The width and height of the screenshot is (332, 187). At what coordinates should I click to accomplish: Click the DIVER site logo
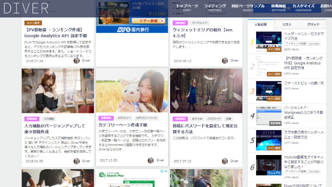(x=26, y=8)
